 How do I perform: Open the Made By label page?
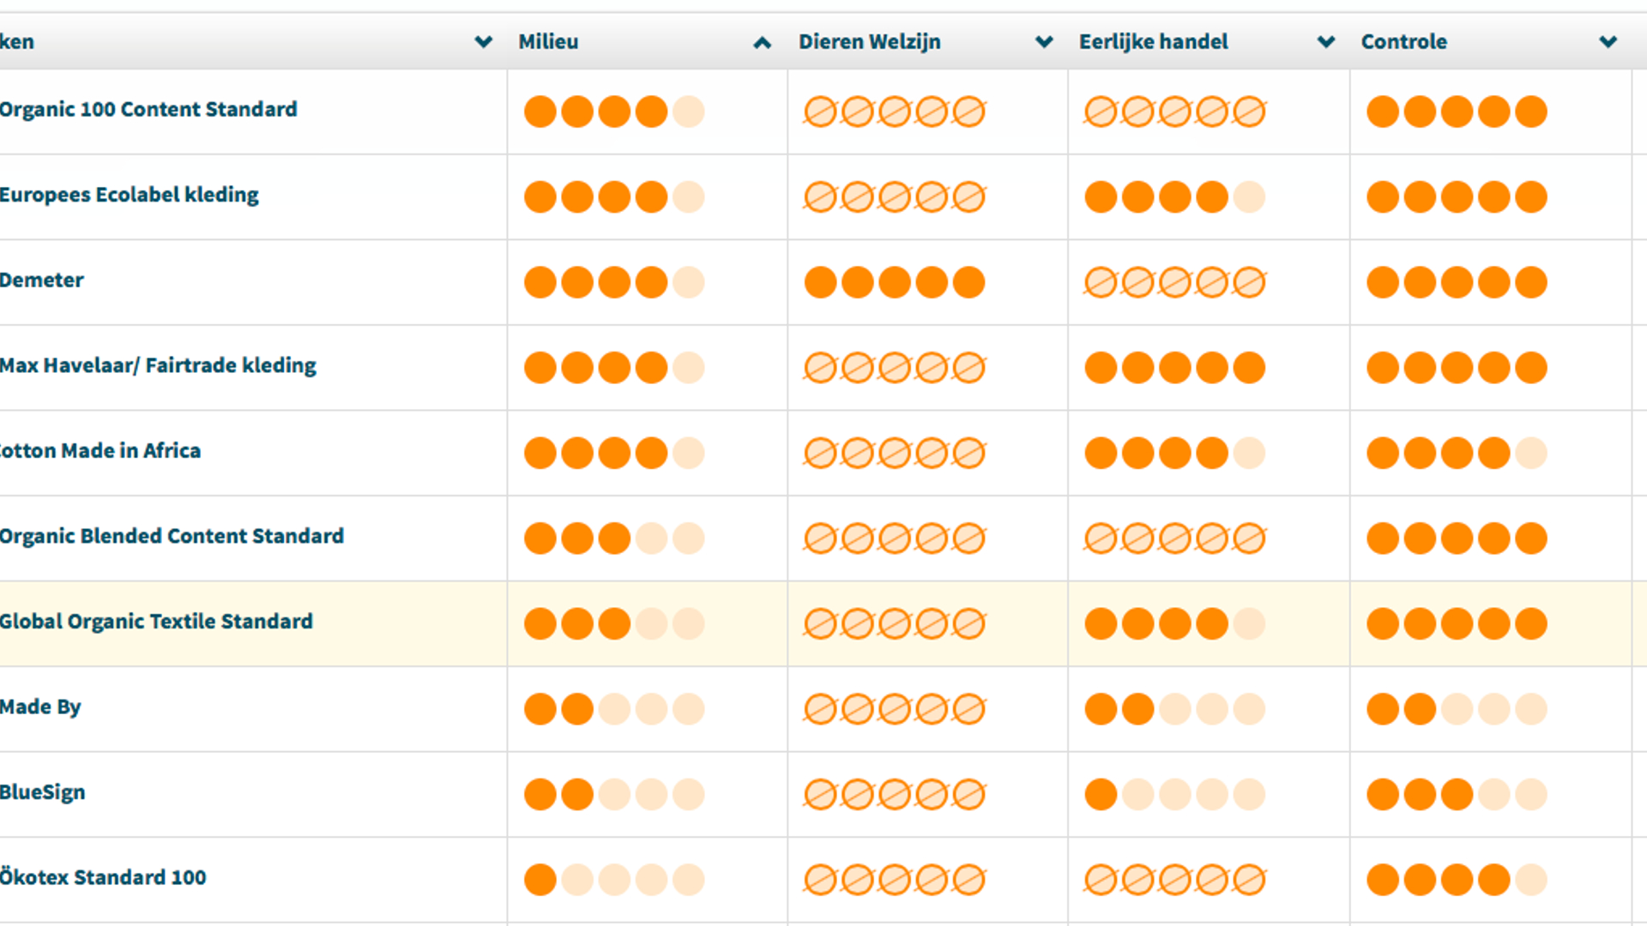tap(40, 707)
